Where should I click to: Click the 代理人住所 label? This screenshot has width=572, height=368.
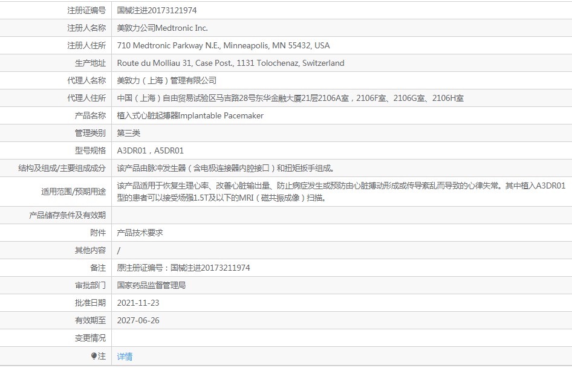86,98
